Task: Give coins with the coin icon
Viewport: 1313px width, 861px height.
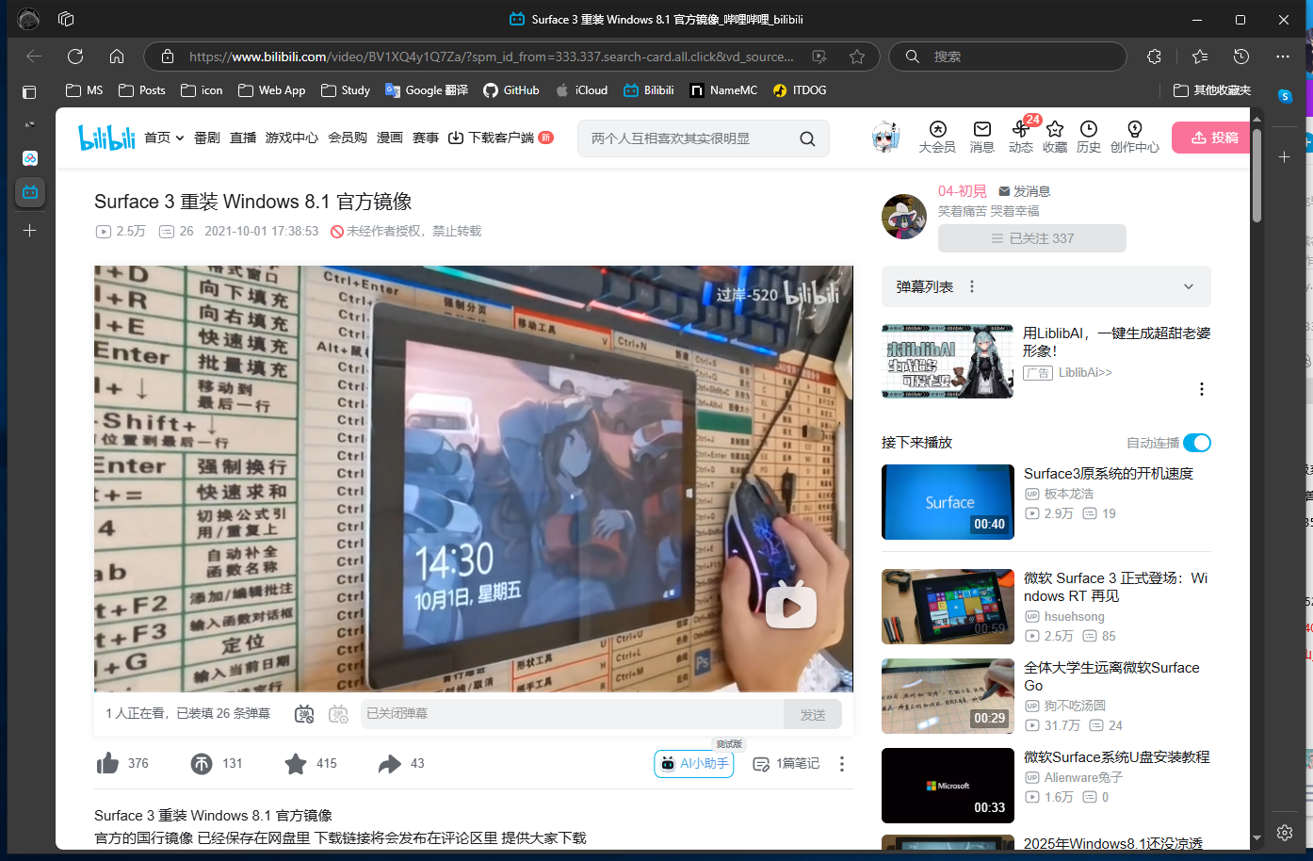Action: [x=202, y=763]
